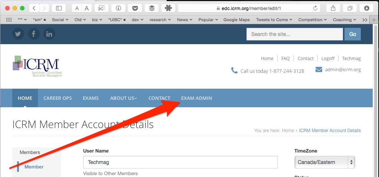379x177 pixels.
Task: Click ICRM Member Account Details breadcrumb
Action: pos(330,130)
